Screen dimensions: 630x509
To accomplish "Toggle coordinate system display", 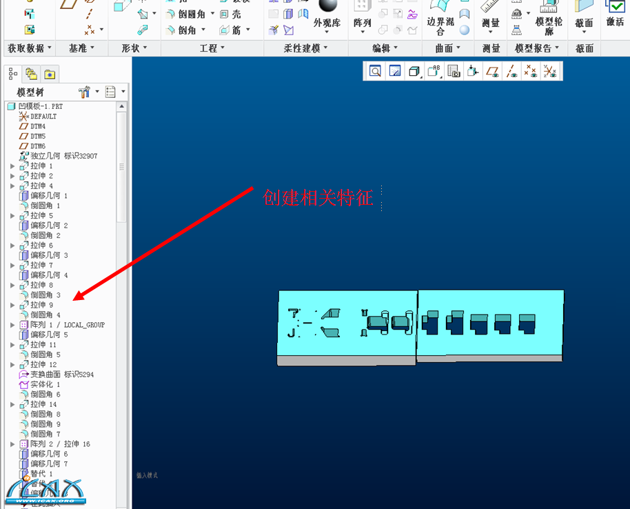I will click(x=550, y=71).
